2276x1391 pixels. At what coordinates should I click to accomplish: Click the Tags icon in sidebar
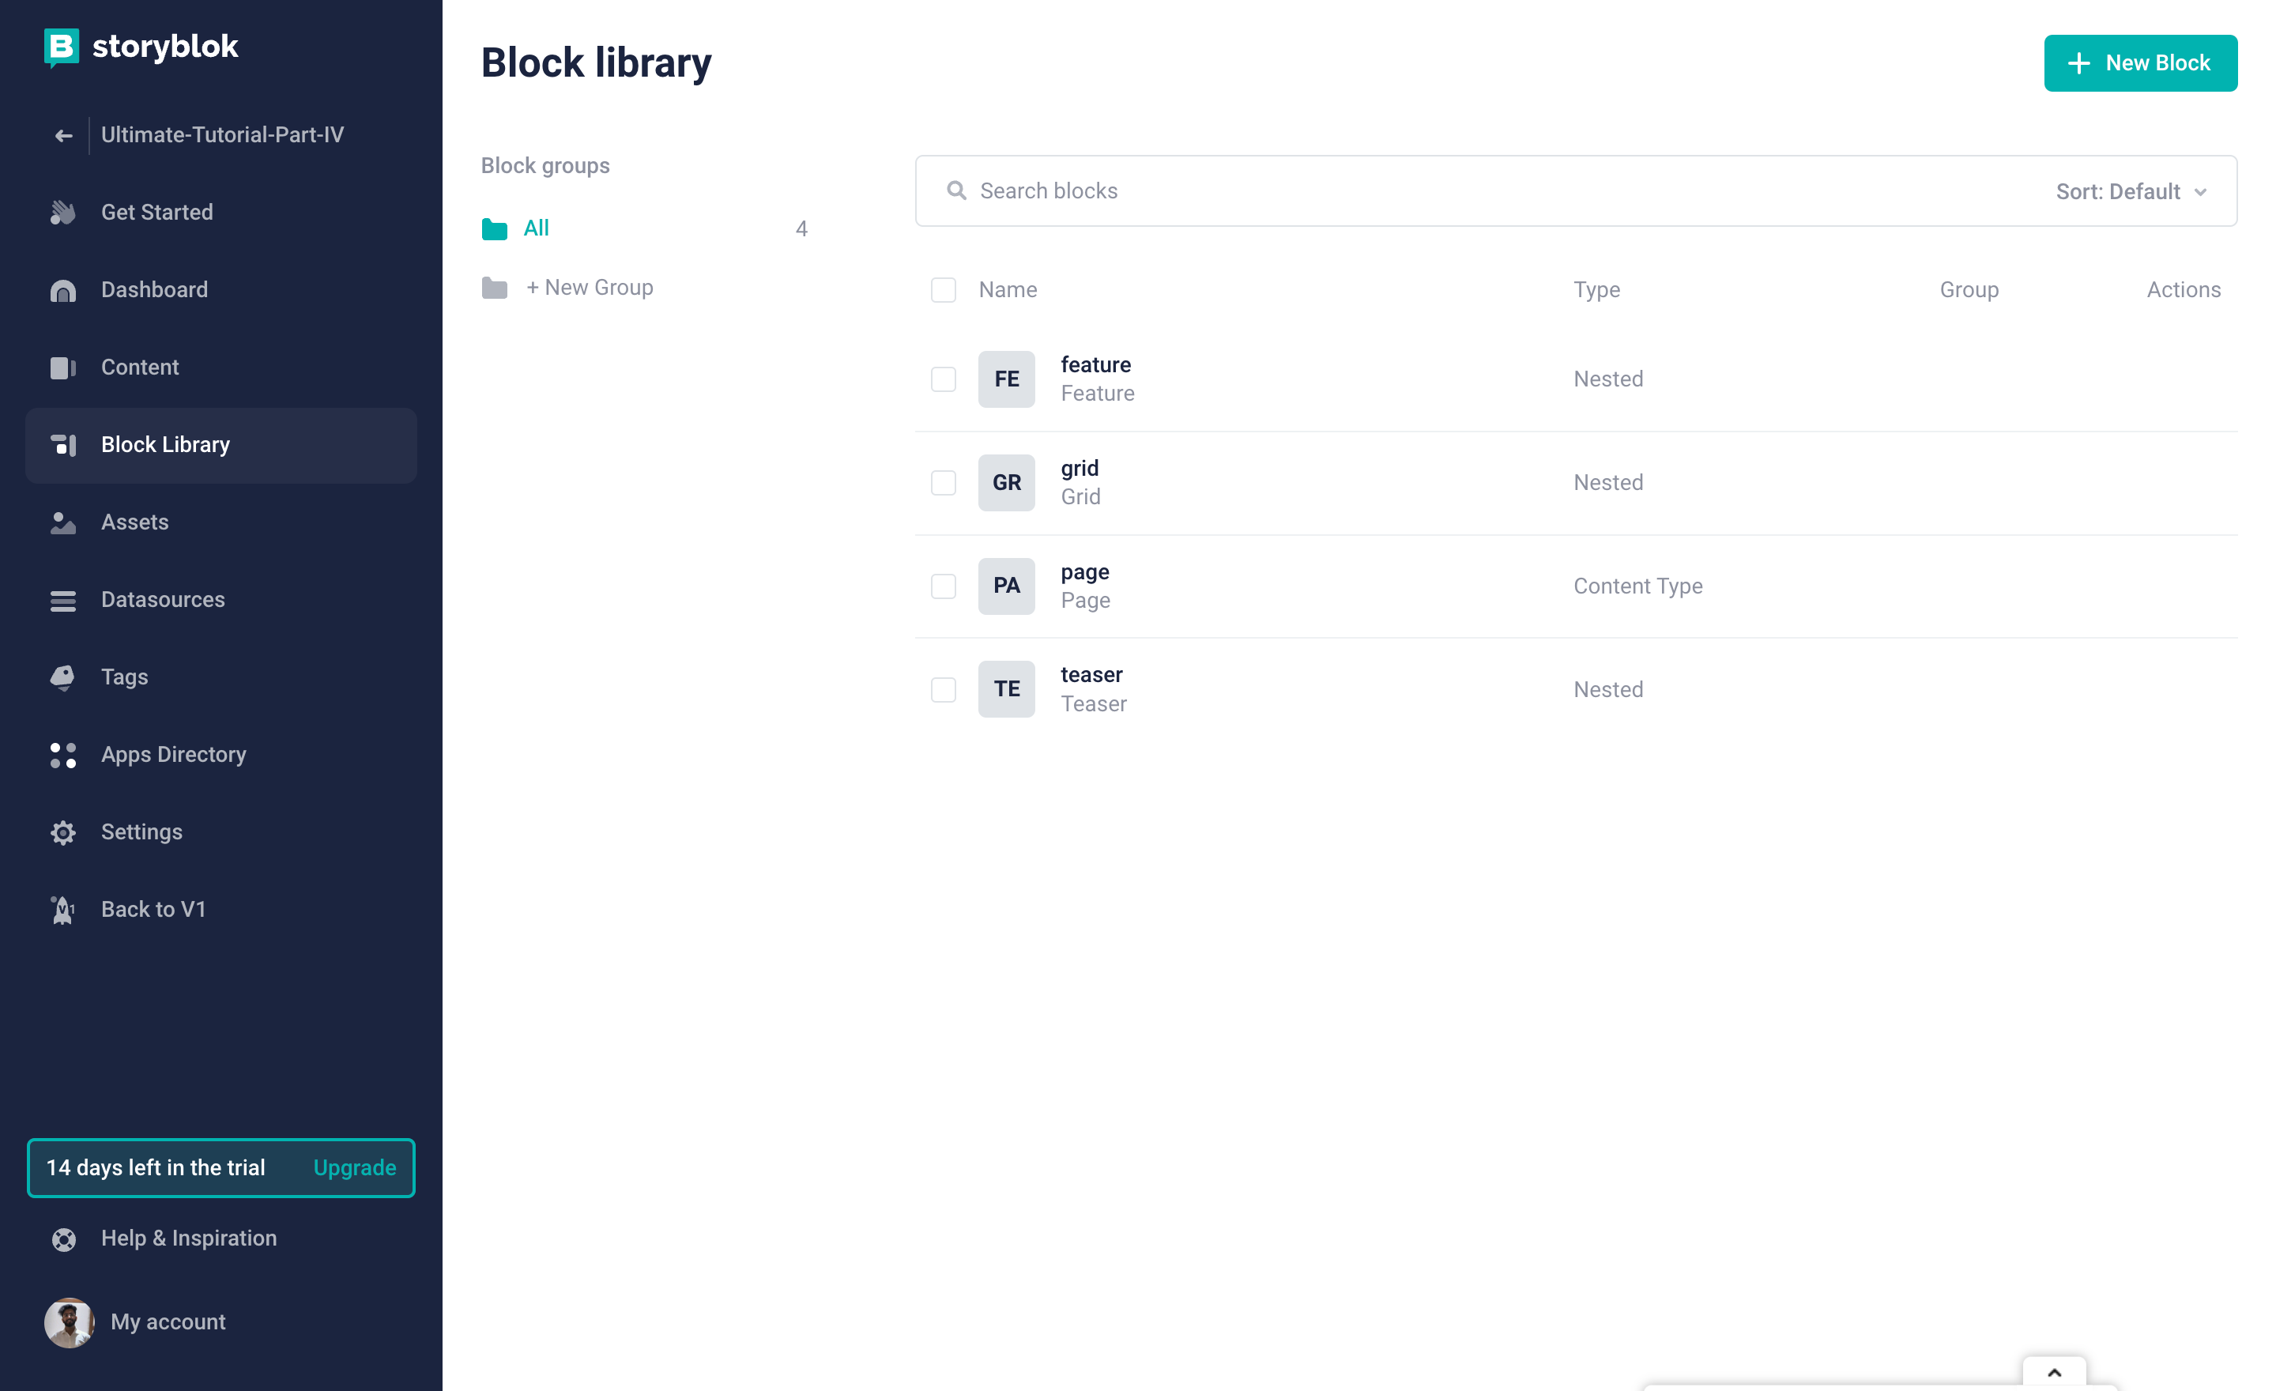click(62, 678)
